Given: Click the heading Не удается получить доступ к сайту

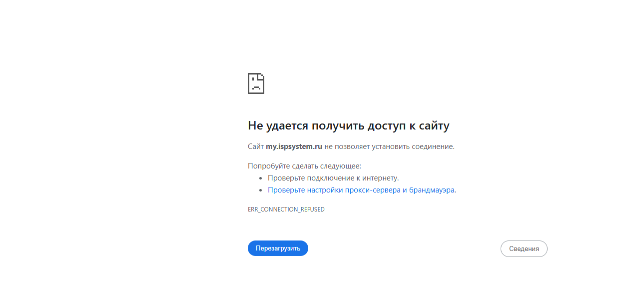Looking at the screenshot, I should click(x=349, y=125).
